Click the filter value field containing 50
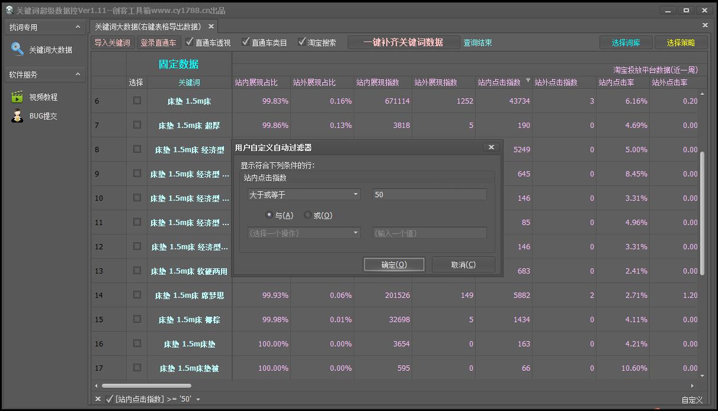The height and width of the screenshot is (411, 718). tap(429, 194)
